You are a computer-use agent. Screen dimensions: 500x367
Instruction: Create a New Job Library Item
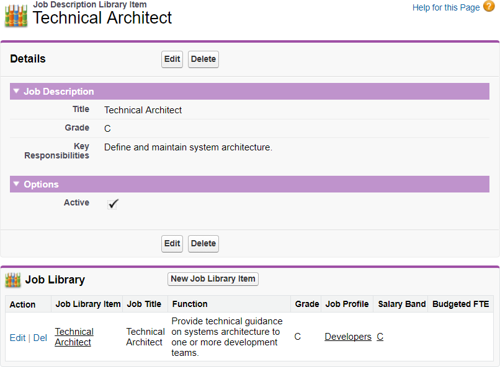[x=213, y=279]
